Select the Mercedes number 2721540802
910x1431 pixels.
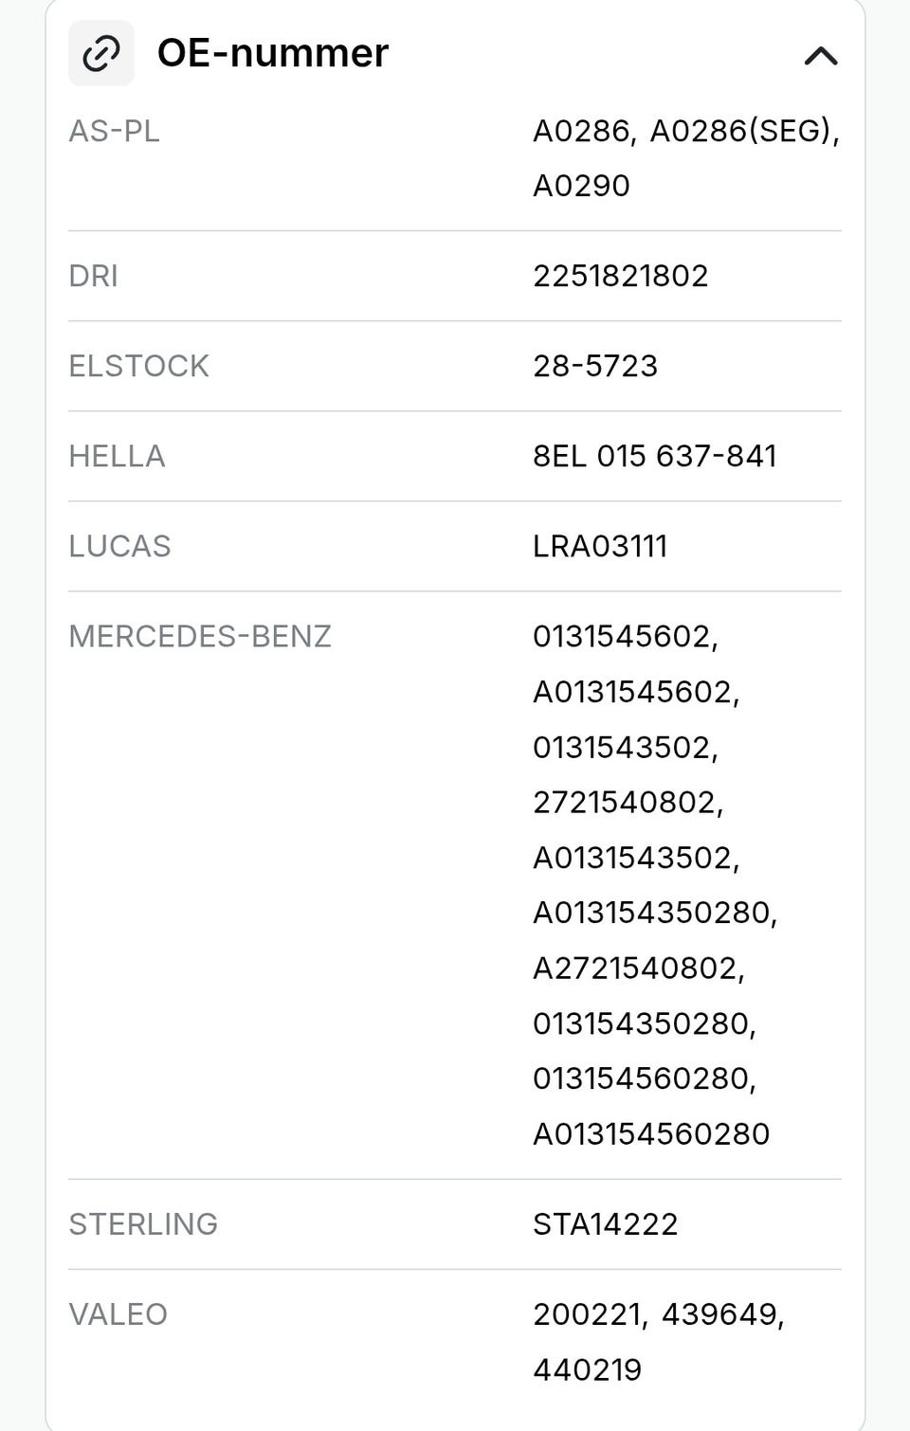click(627, 803)
